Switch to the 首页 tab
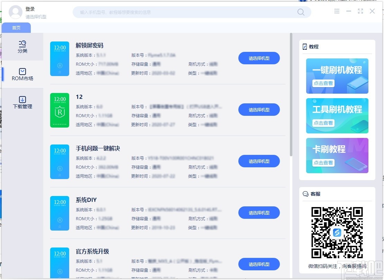This screenshot has height=280, width=384. 16,28
